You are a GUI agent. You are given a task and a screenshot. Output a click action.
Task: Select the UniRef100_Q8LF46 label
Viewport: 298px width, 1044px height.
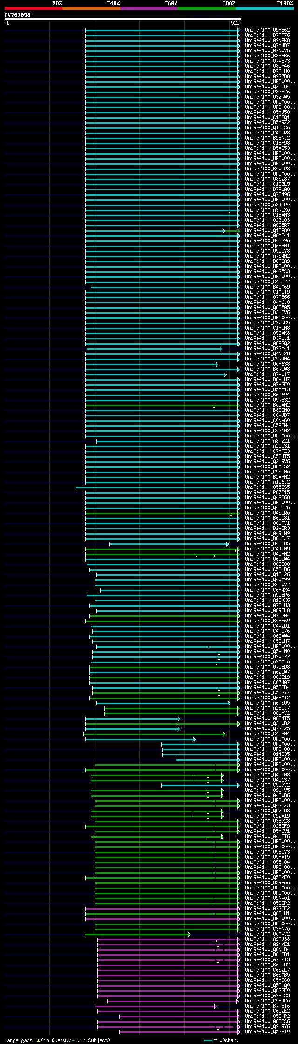[x=267, y=66]
